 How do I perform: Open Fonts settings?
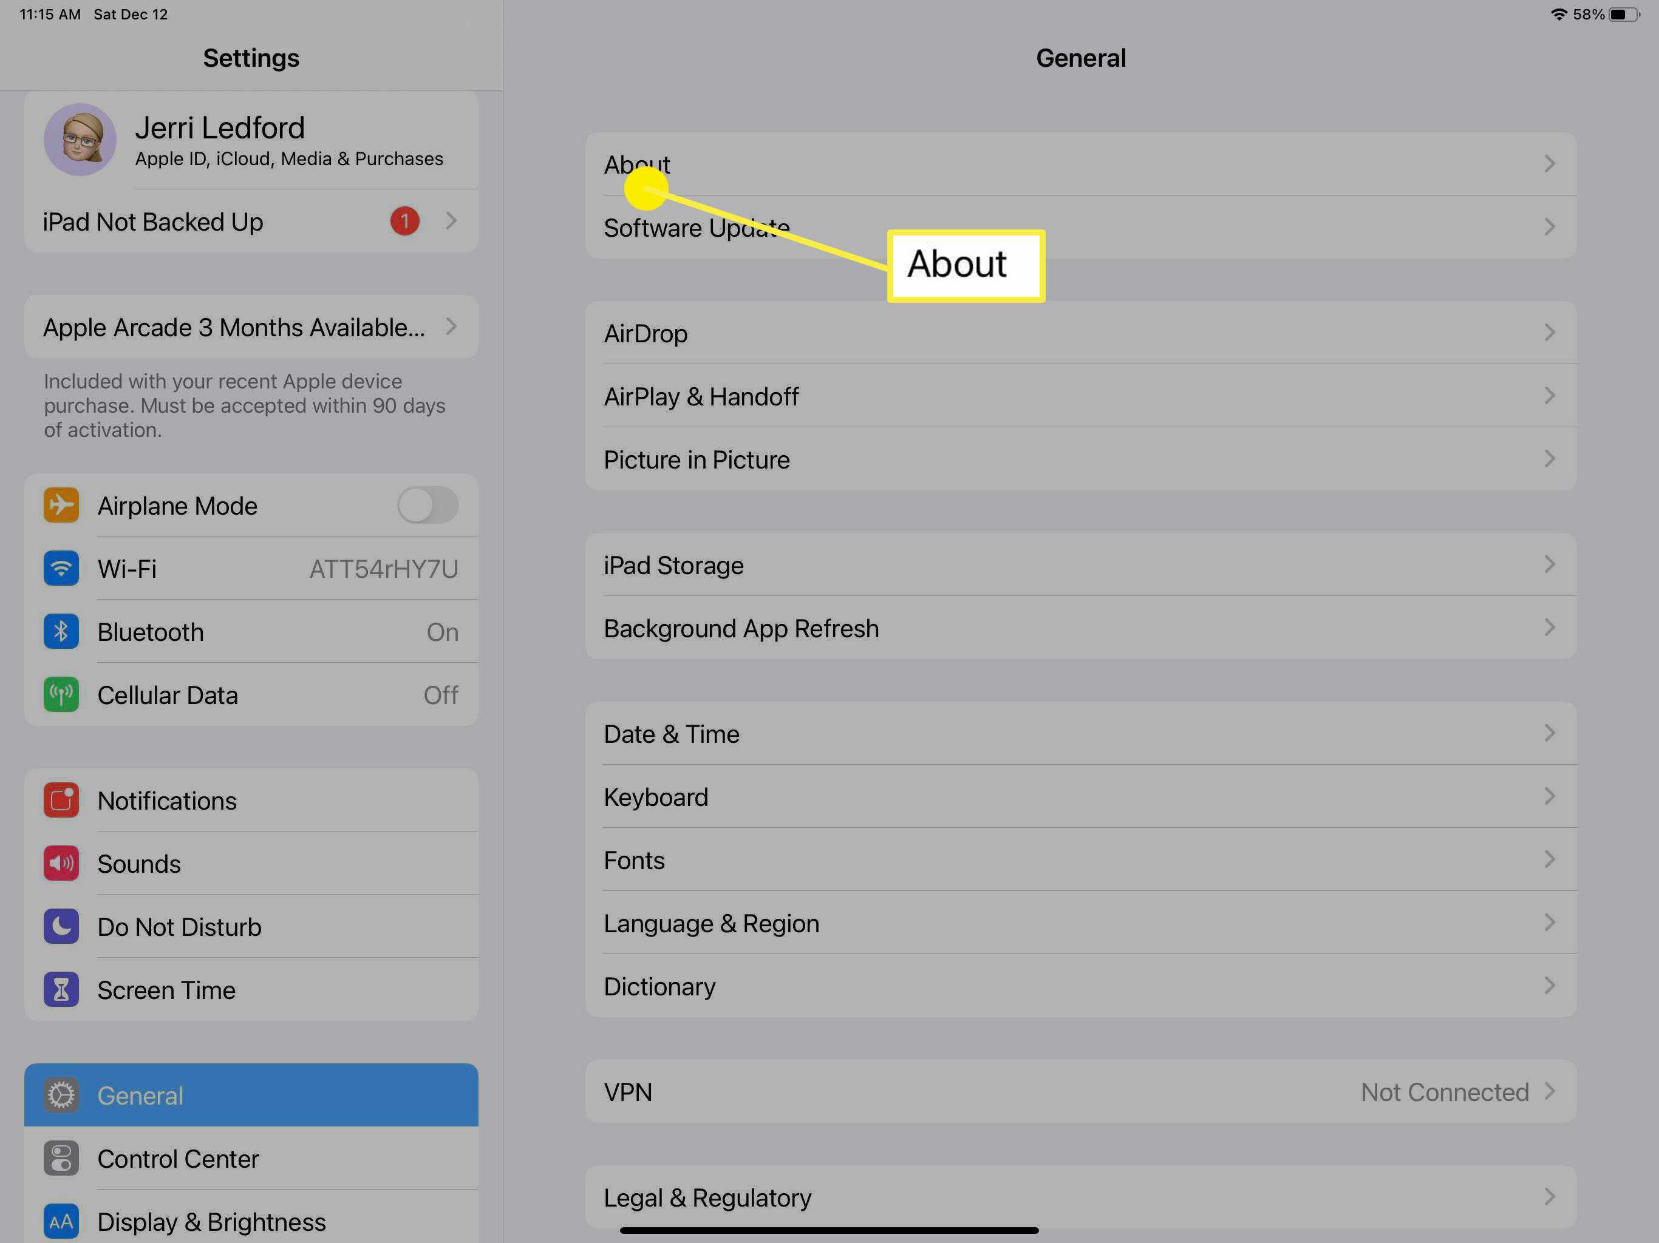pyautogui.click(x=1081, y=859)
